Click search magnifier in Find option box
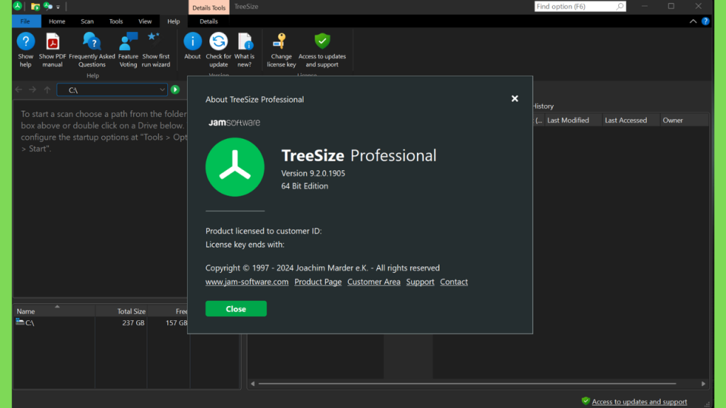This screenshot has height=408, width=726. [620, 6]
